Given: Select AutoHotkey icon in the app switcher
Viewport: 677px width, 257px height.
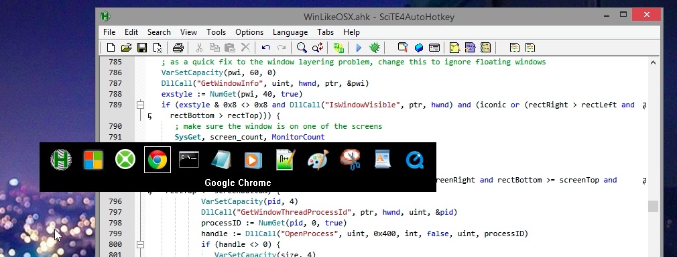Looking at the screenshot, I should point(61,160).
